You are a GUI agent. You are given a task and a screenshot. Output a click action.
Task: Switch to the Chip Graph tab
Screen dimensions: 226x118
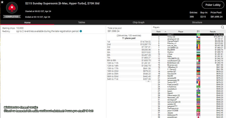[138, 22]
